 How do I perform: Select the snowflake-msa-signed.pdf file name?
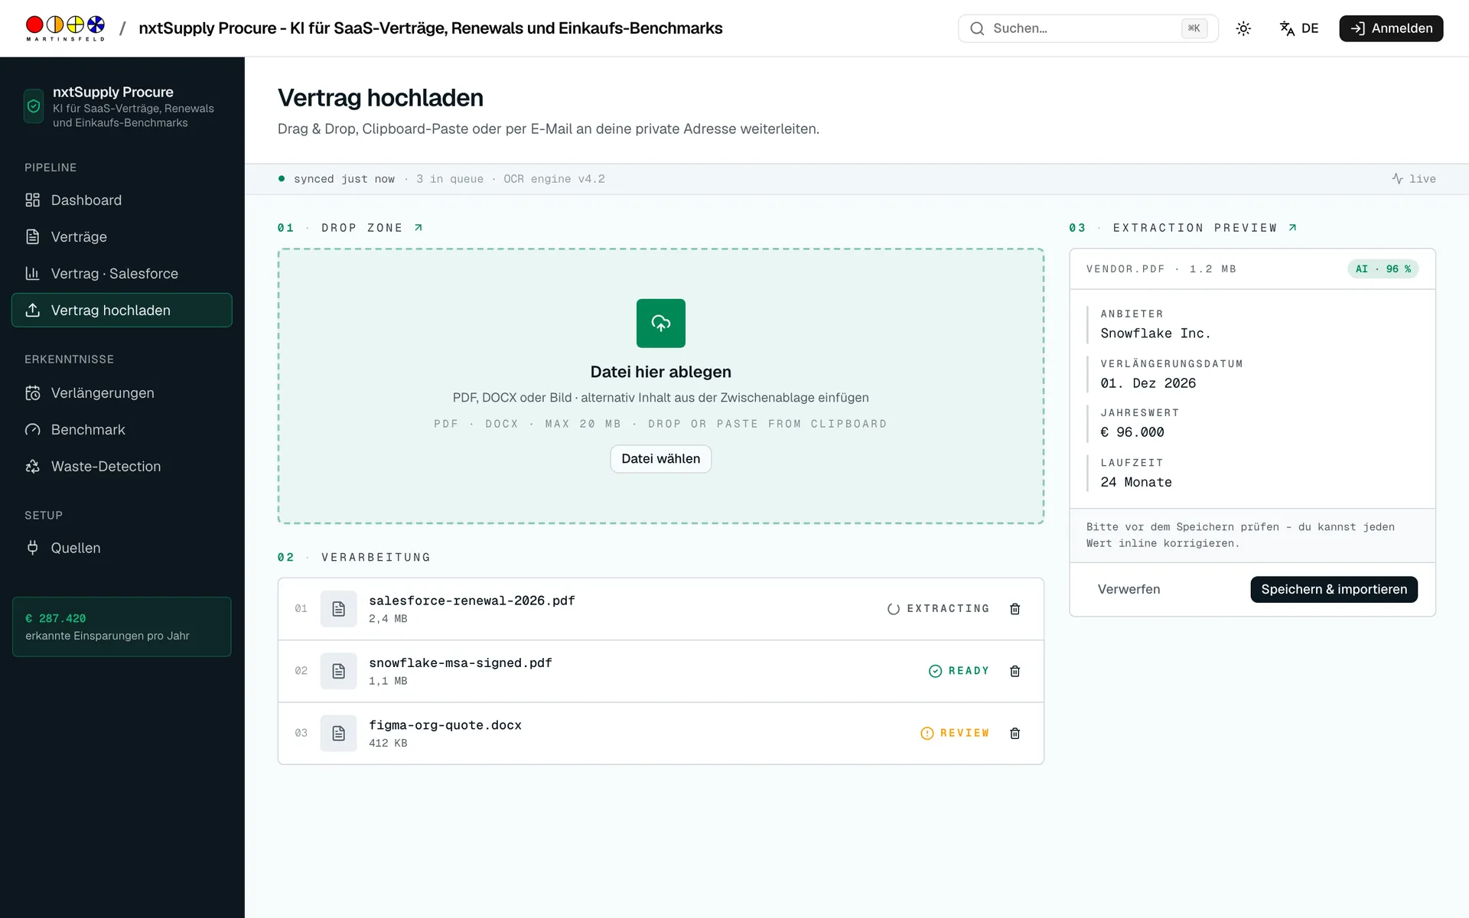pos(460,662)
